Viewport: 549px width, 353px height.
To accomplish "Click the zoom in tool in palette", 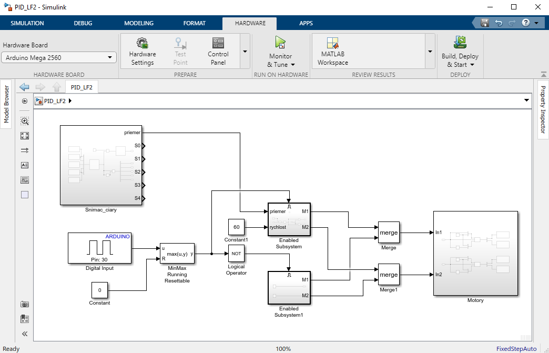I will pos(25,121).
